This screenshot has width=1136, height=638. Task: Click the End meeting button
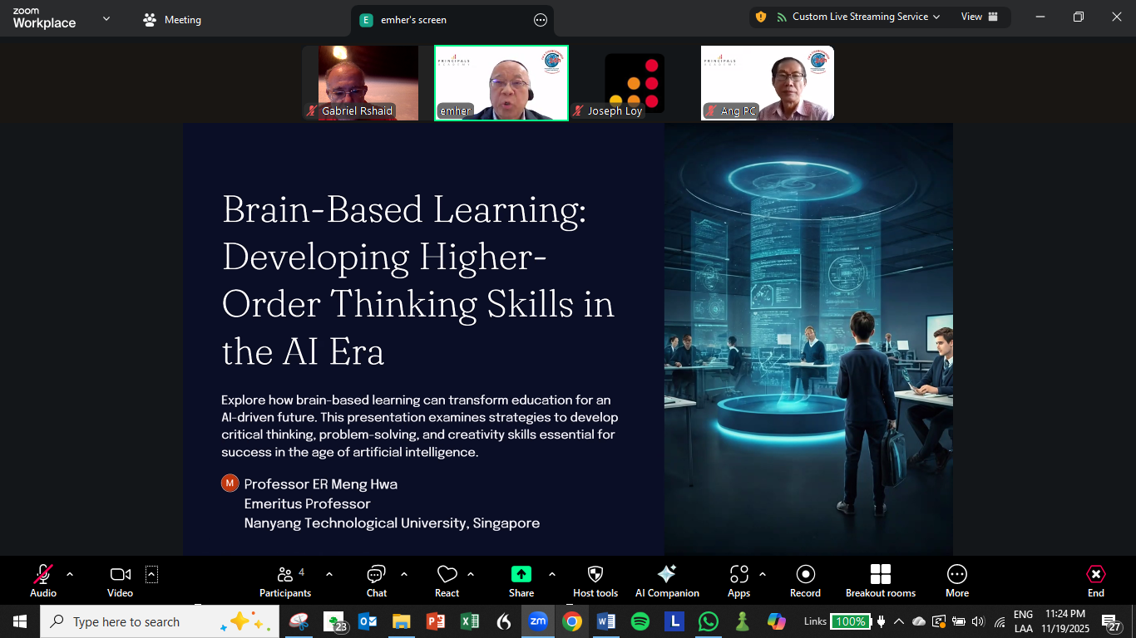coord(1095,580)
